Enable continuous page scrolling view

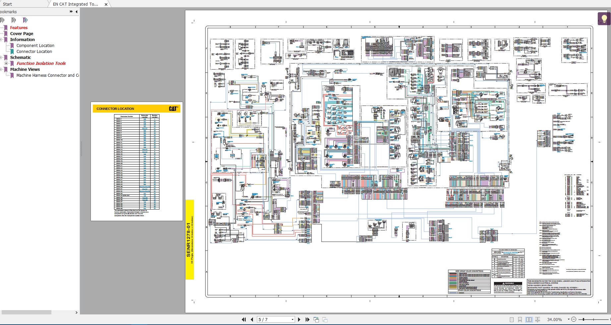(x=520, y=319)
